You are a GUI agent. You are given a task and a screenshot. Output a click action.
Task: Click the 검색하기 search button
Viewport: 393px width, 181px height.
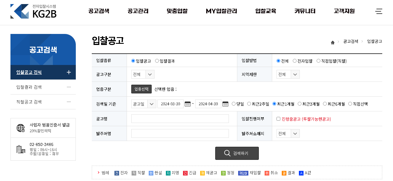[237, 153]
